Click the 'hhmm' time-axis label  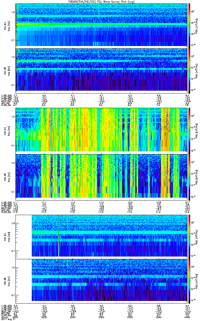[4, 318]
